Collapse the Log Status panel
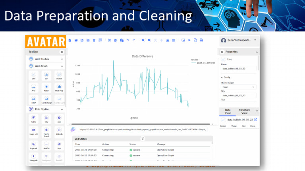 coord(143,139)
